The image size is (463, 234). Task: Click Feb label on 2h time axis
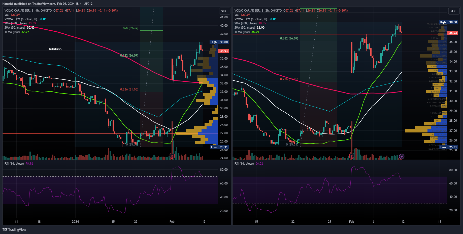pos(352,222)
